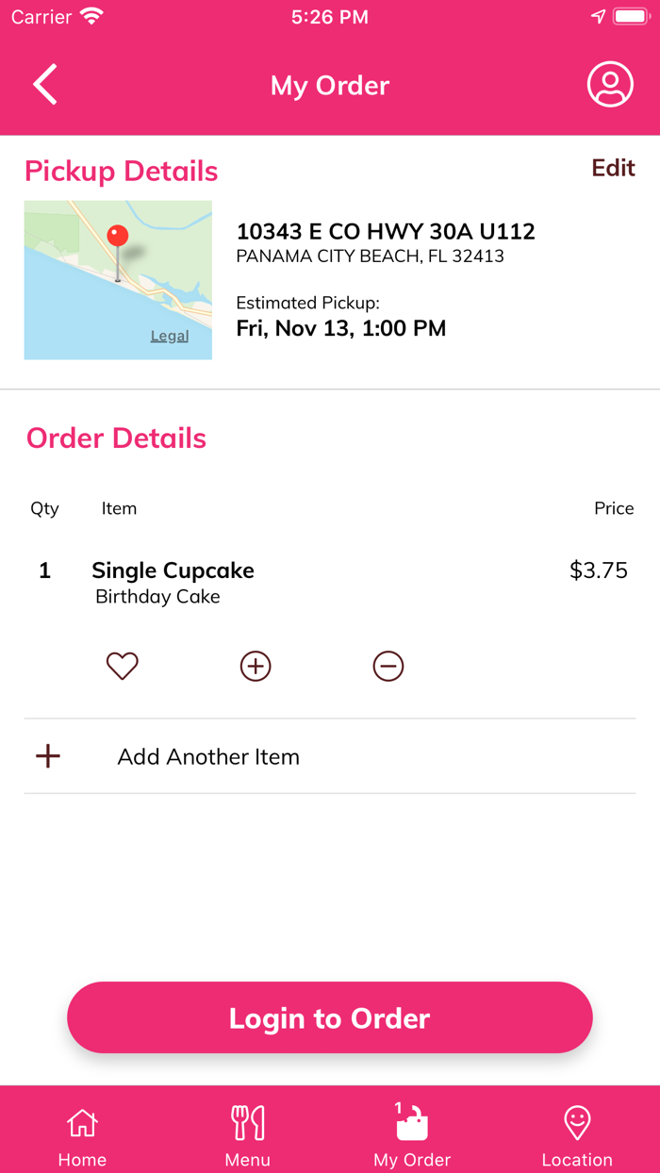Edit the pickup details
Image resolution: width=660 pixels, height=1173 pixels.
613,168
